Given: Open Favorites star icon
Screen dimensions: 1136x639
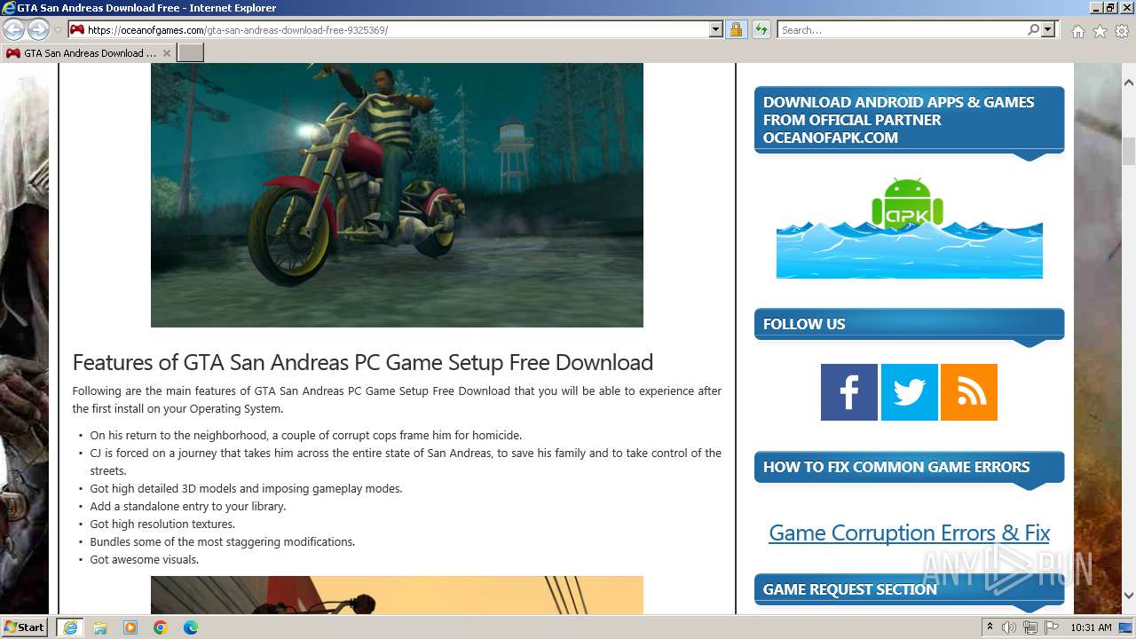Looking at the screenshot, I should pos(1100,31).
